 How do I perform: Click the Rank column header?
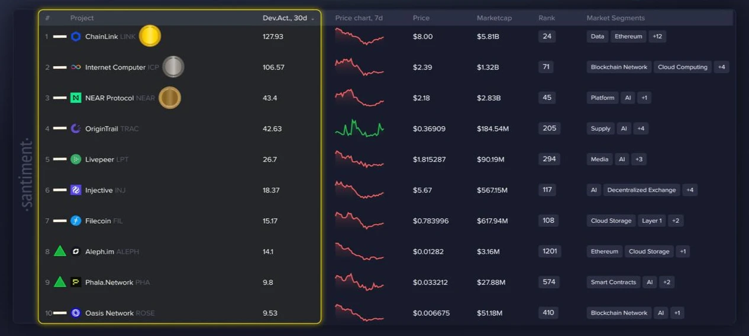[x=547, y=18]
